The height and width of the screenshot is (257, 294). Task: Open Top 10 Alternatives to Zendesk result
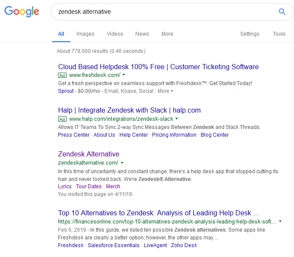[x=158, y=213]
